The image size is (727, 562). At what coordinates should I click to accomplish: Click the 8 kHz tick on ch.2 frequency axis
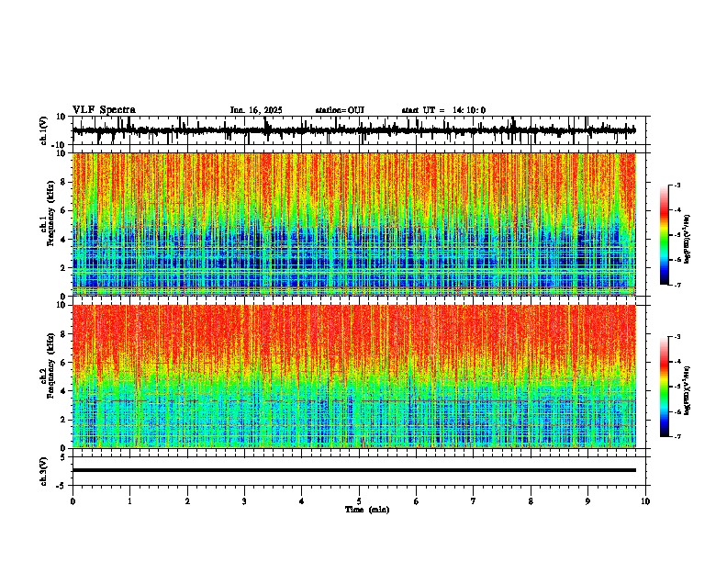coord(64,334)
